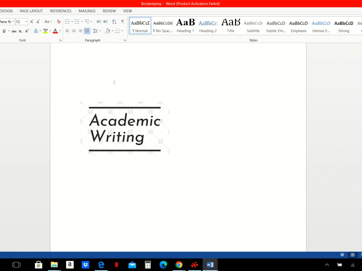362x271 pixels.
Task: Expand the underline style arrow
Action: (x=9, y=31)
